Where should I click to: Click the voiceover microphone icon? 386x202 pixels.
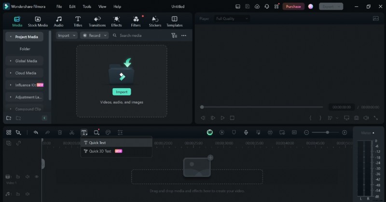pyautogui.click(x=246, y=133)
